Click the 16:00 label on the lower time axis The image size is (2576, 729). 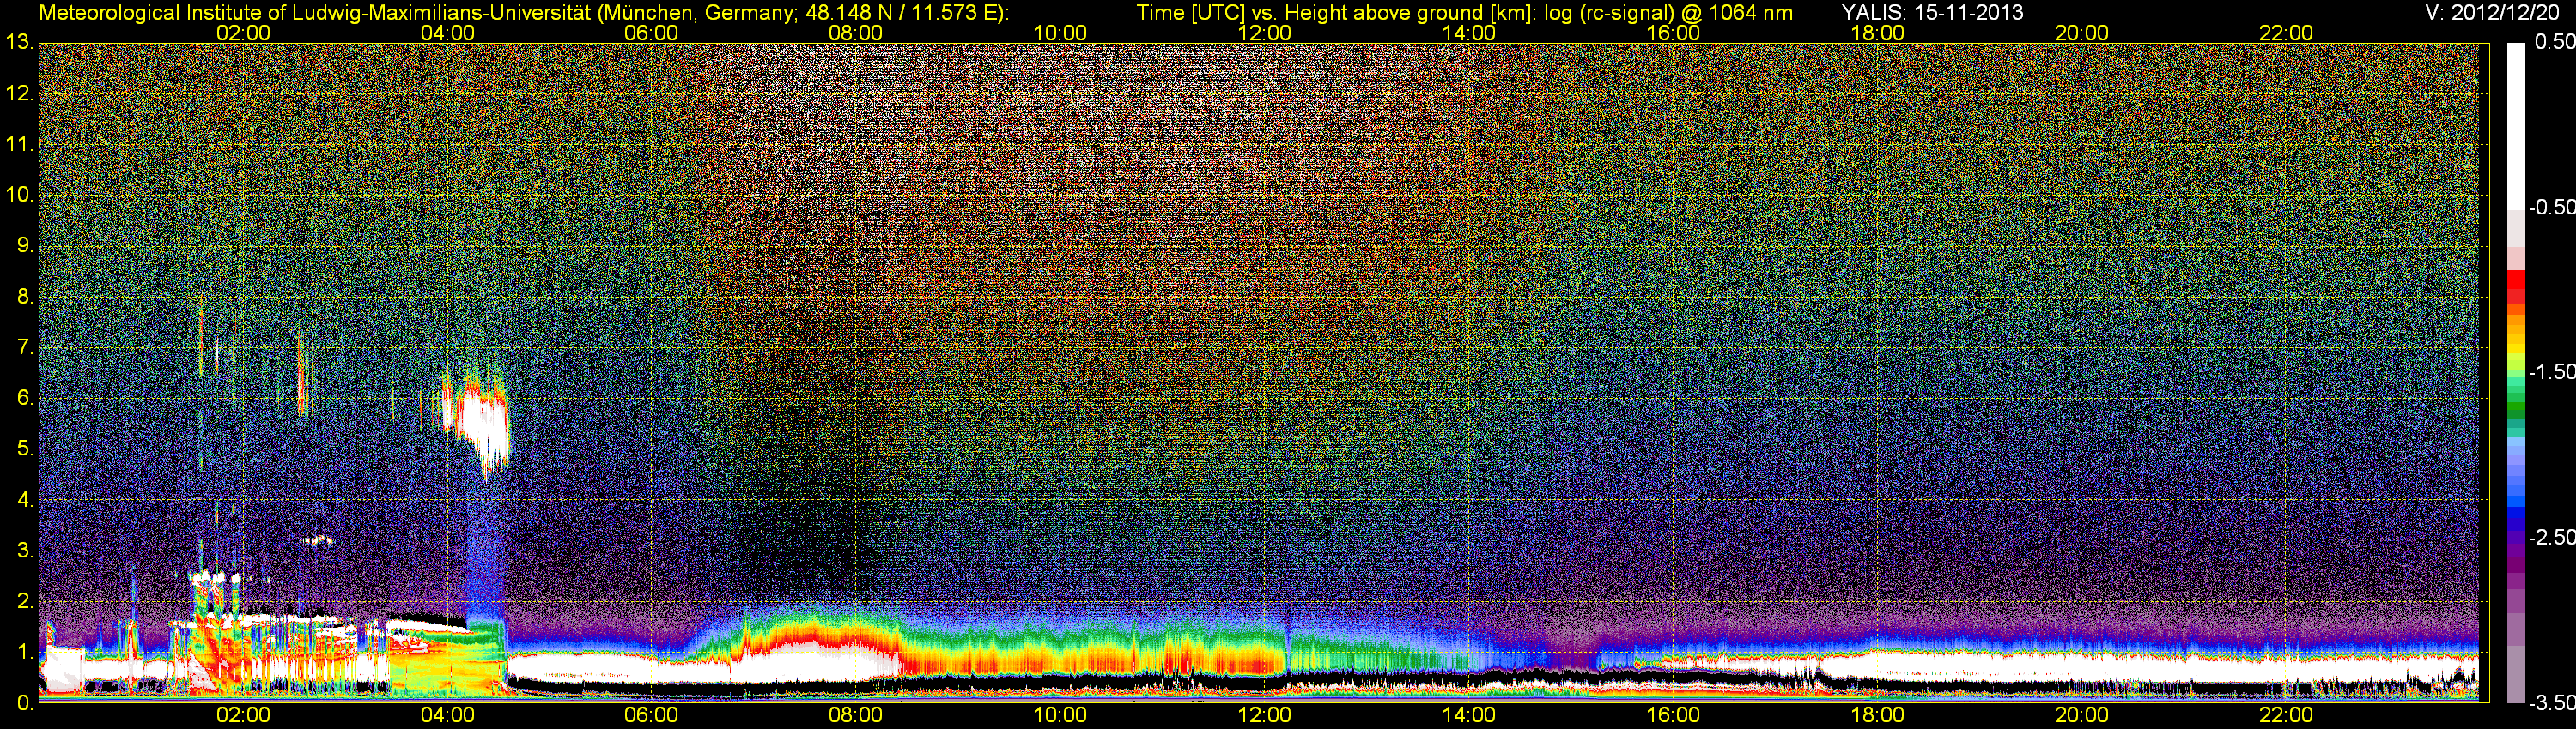[1673, 715]
